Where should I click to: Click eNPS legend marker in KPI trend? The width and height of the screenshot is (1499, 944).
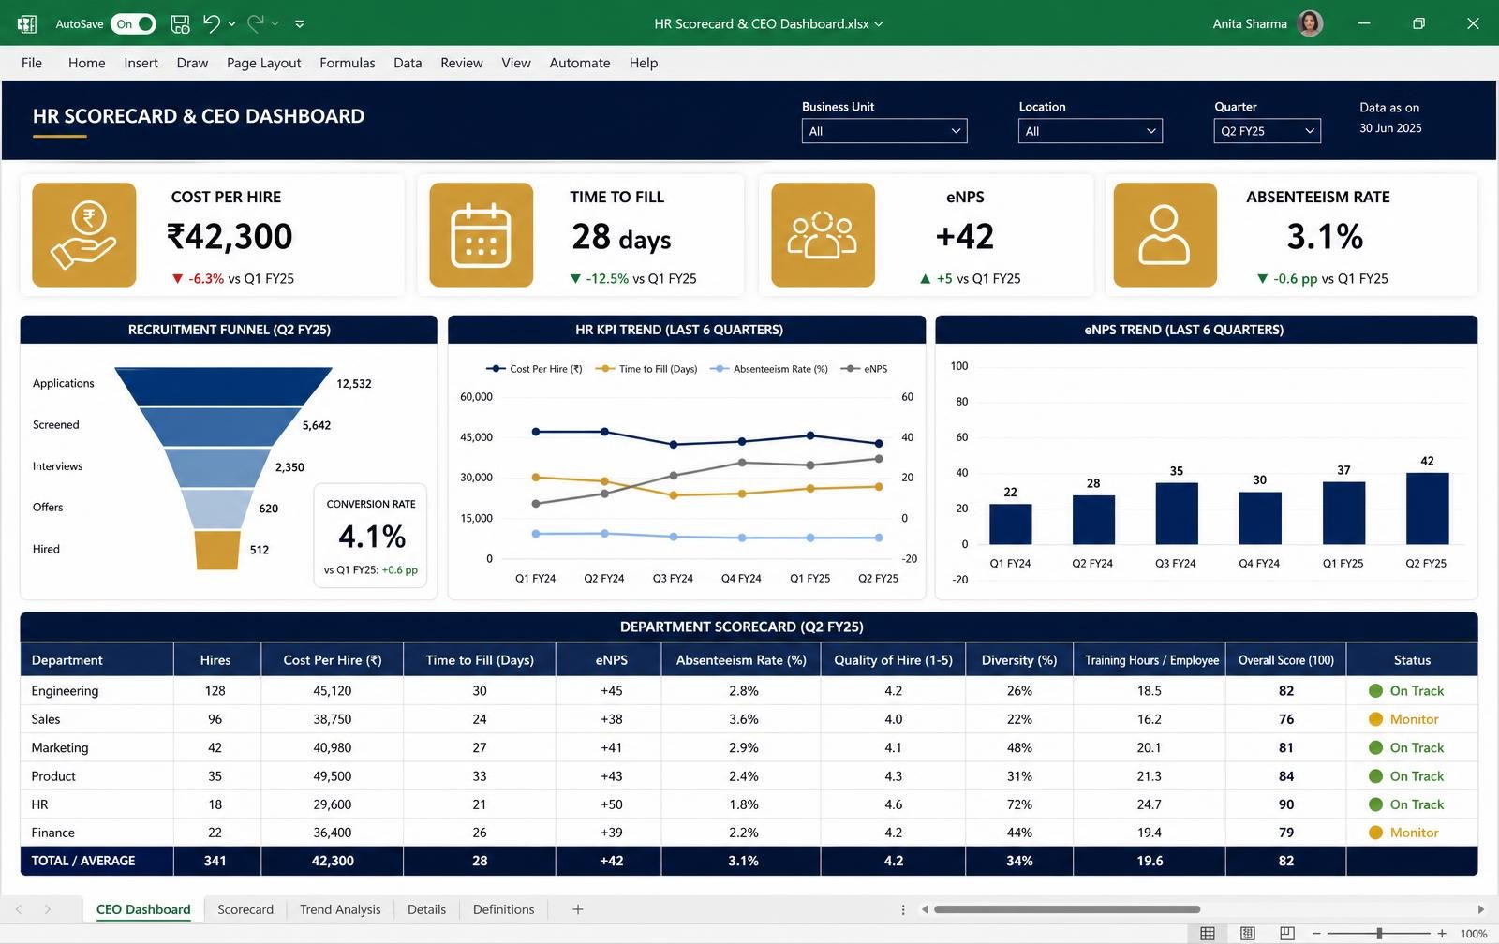(x=850, y=369)
